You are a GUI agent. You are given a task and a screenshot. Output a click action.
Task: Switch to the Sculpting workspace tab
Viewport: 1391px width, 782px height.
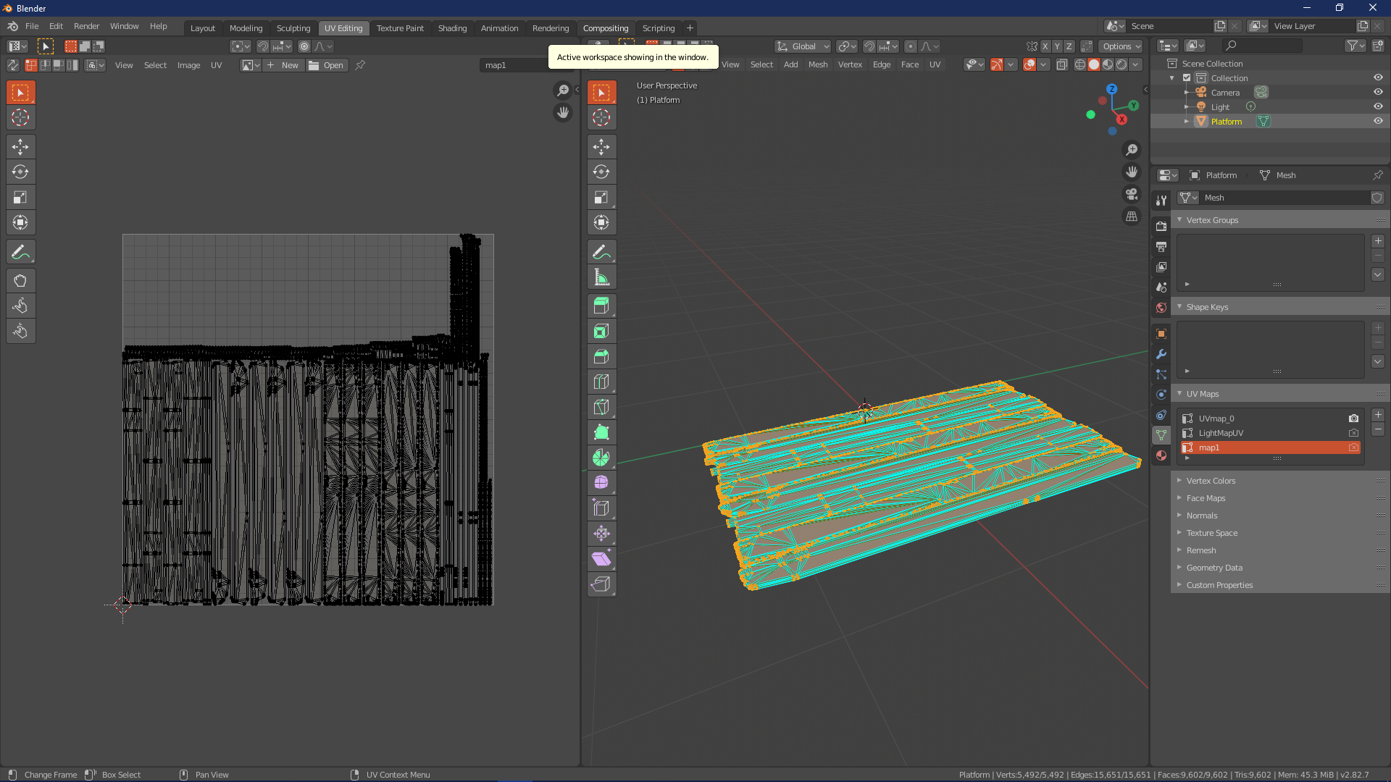pyautogui.click(x=293, y=28)
